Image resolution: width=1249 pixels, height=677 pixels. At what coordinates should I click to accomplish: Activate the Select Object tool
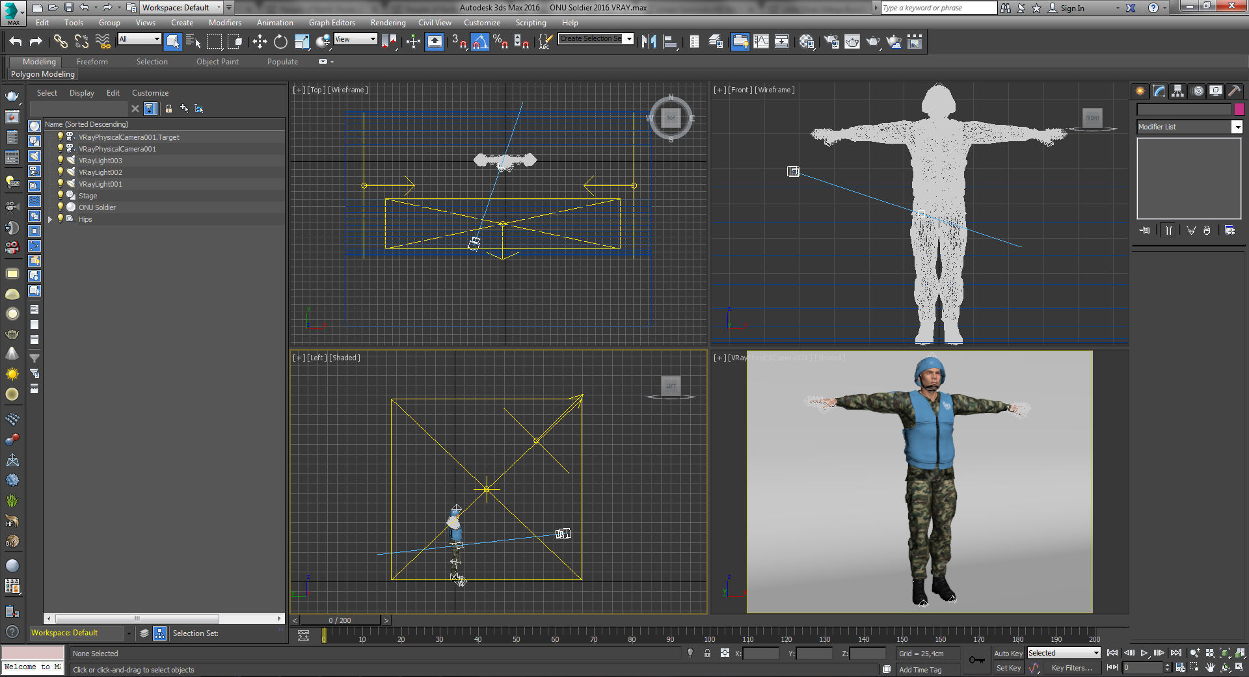click(172, 42)
